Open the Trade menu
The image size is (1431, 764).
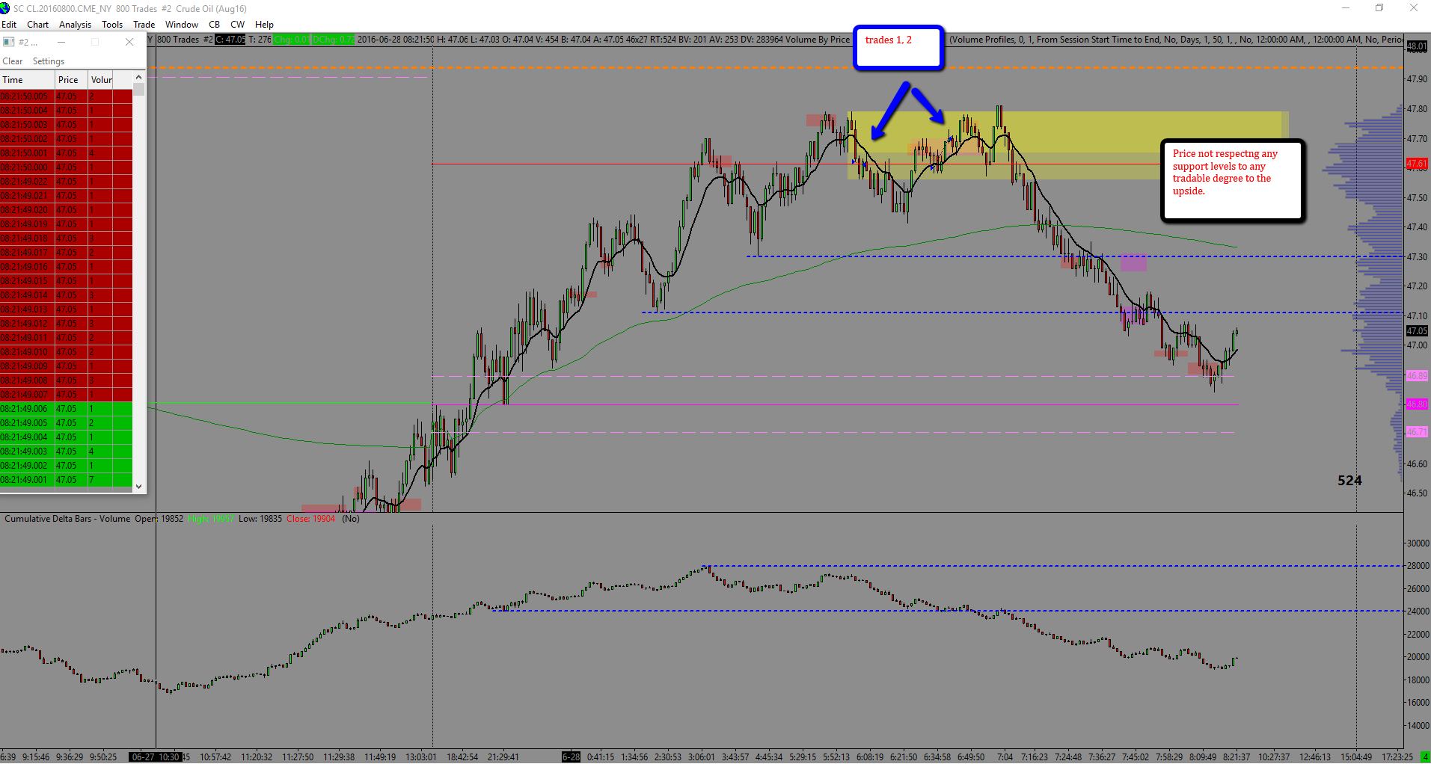[x=144, y=25]
